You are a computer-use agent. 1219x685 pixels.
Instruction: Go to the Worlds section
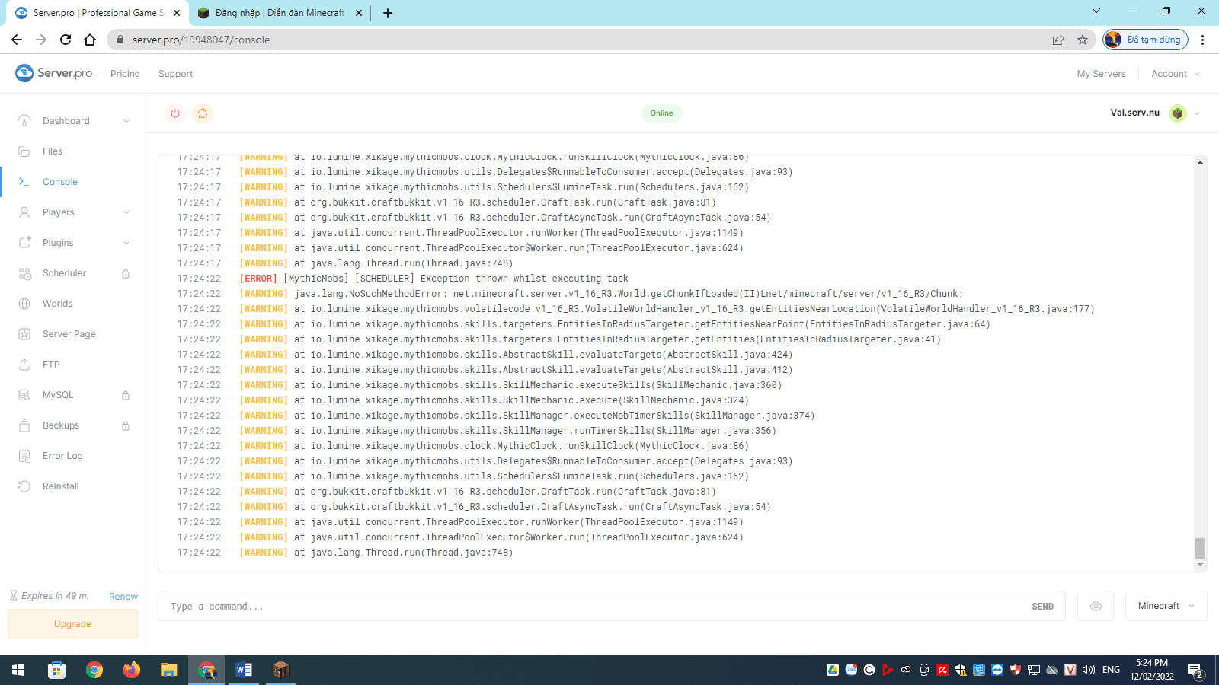pyautogui.click(x=58, y=304)
